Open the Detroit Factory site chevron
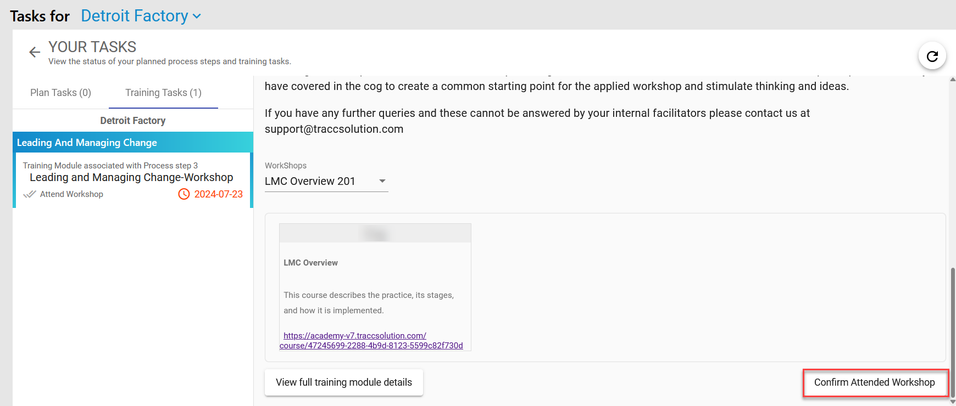The image size is (956, 406). coord(197,16)
